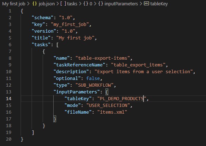Click the chevron after My first job breadcrumb
The width and height of the screenshot is (206, 146).
28,4
